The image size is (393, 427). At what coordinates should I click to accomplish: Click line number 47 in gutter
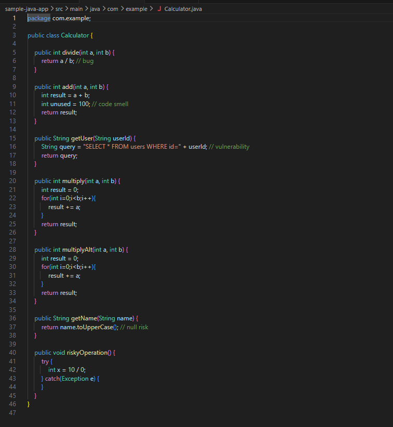(x=12, y=413)
